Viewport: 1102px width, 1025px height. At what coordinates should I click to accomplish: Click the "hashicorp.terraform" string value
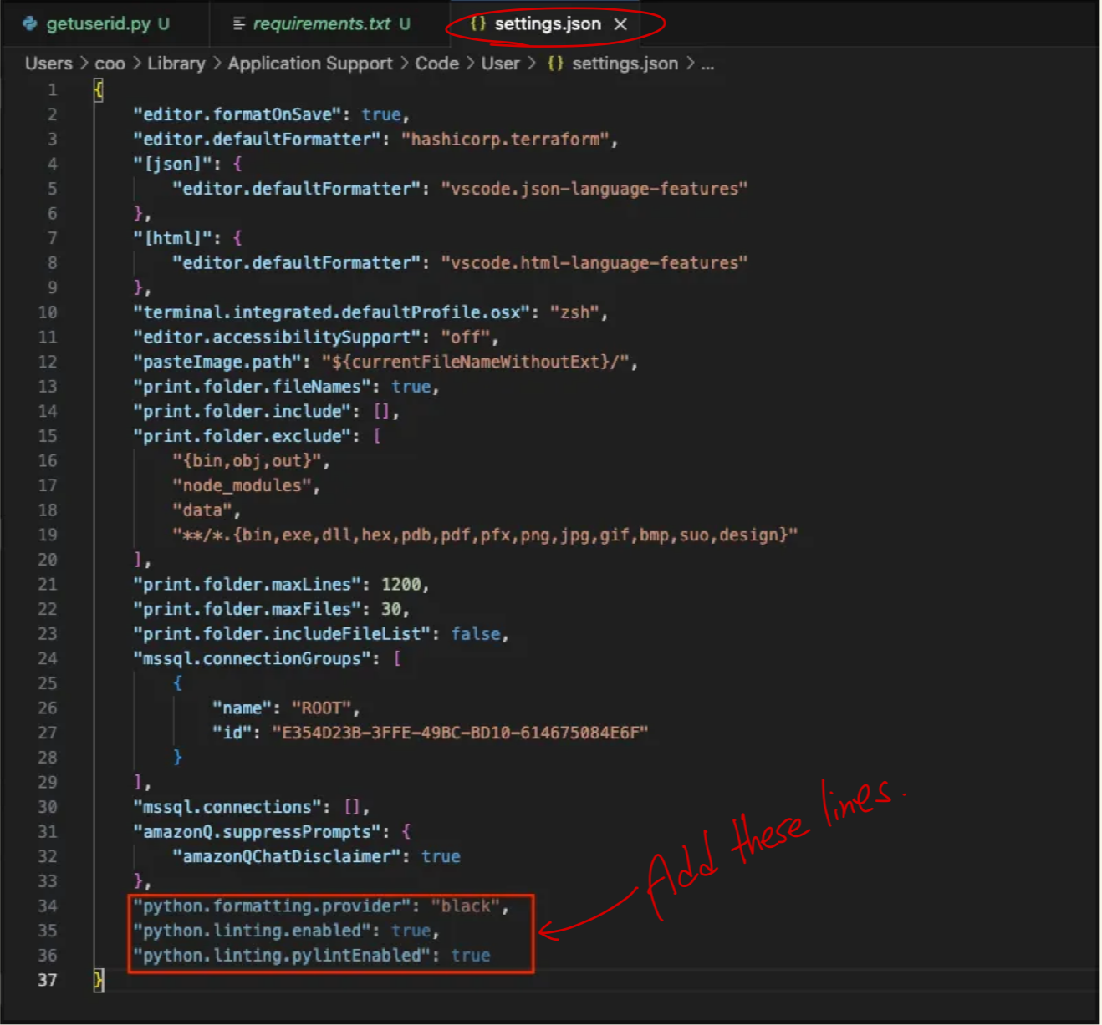[505, 139]
